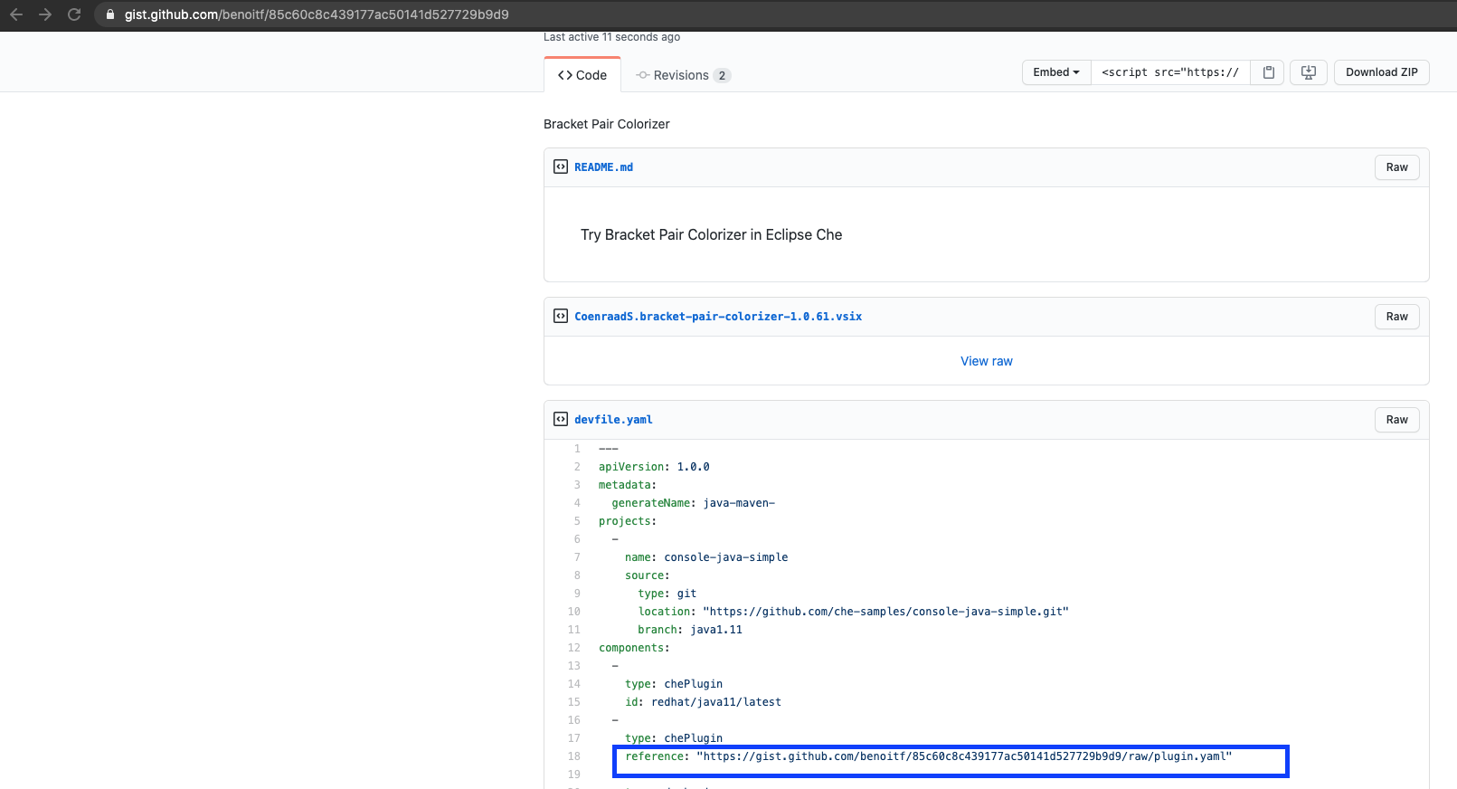Click Raw button for the vsix file
1457x789 pixels.
[1397, 317]
